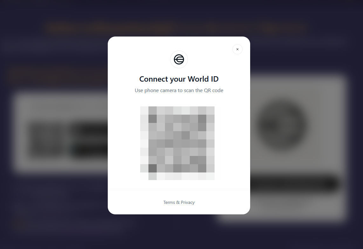The width and height of the screenshot is (363, 249).
Task: Click the World ID logo icon
Action: tap(179, 59)
